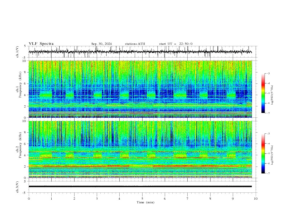This screenshot has width=288, height=223.
Task: Click the ch.3 flat black waveform trace
Action: (140, 187)
